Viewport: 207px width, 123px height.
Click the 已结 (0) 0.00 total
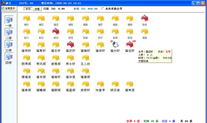54,9
